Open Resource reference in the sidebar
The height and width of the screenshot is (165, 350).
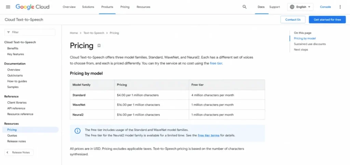tap(20, 114)
